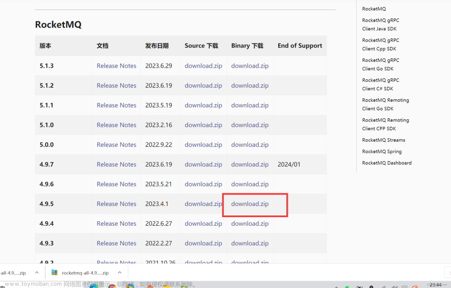
Task: Open Release Notes for version 5.1.2
Action: click(x=116, y=85)
